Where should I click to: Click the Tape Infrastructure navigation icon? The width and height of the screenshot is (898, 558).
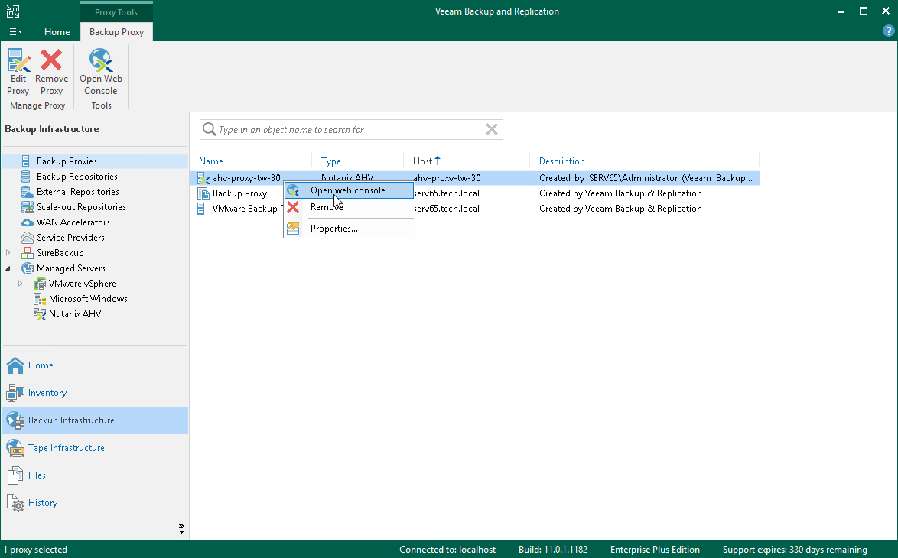15,447
